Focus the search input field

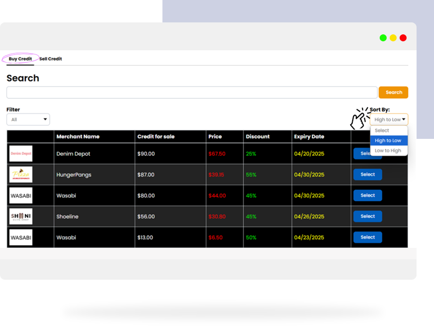point(192,93)
